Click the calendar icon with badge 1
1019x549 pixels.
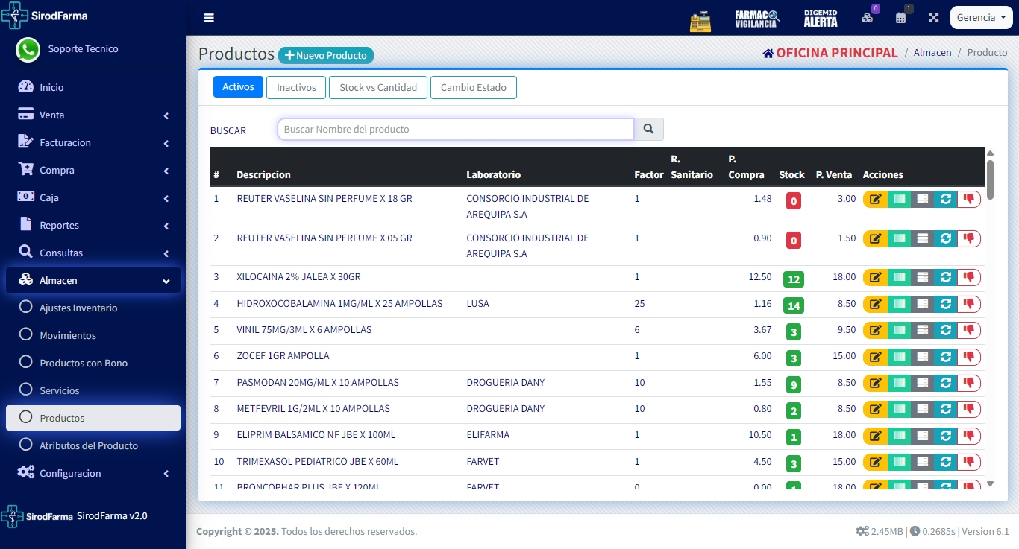pyautogui.click(x=901, y=18)
